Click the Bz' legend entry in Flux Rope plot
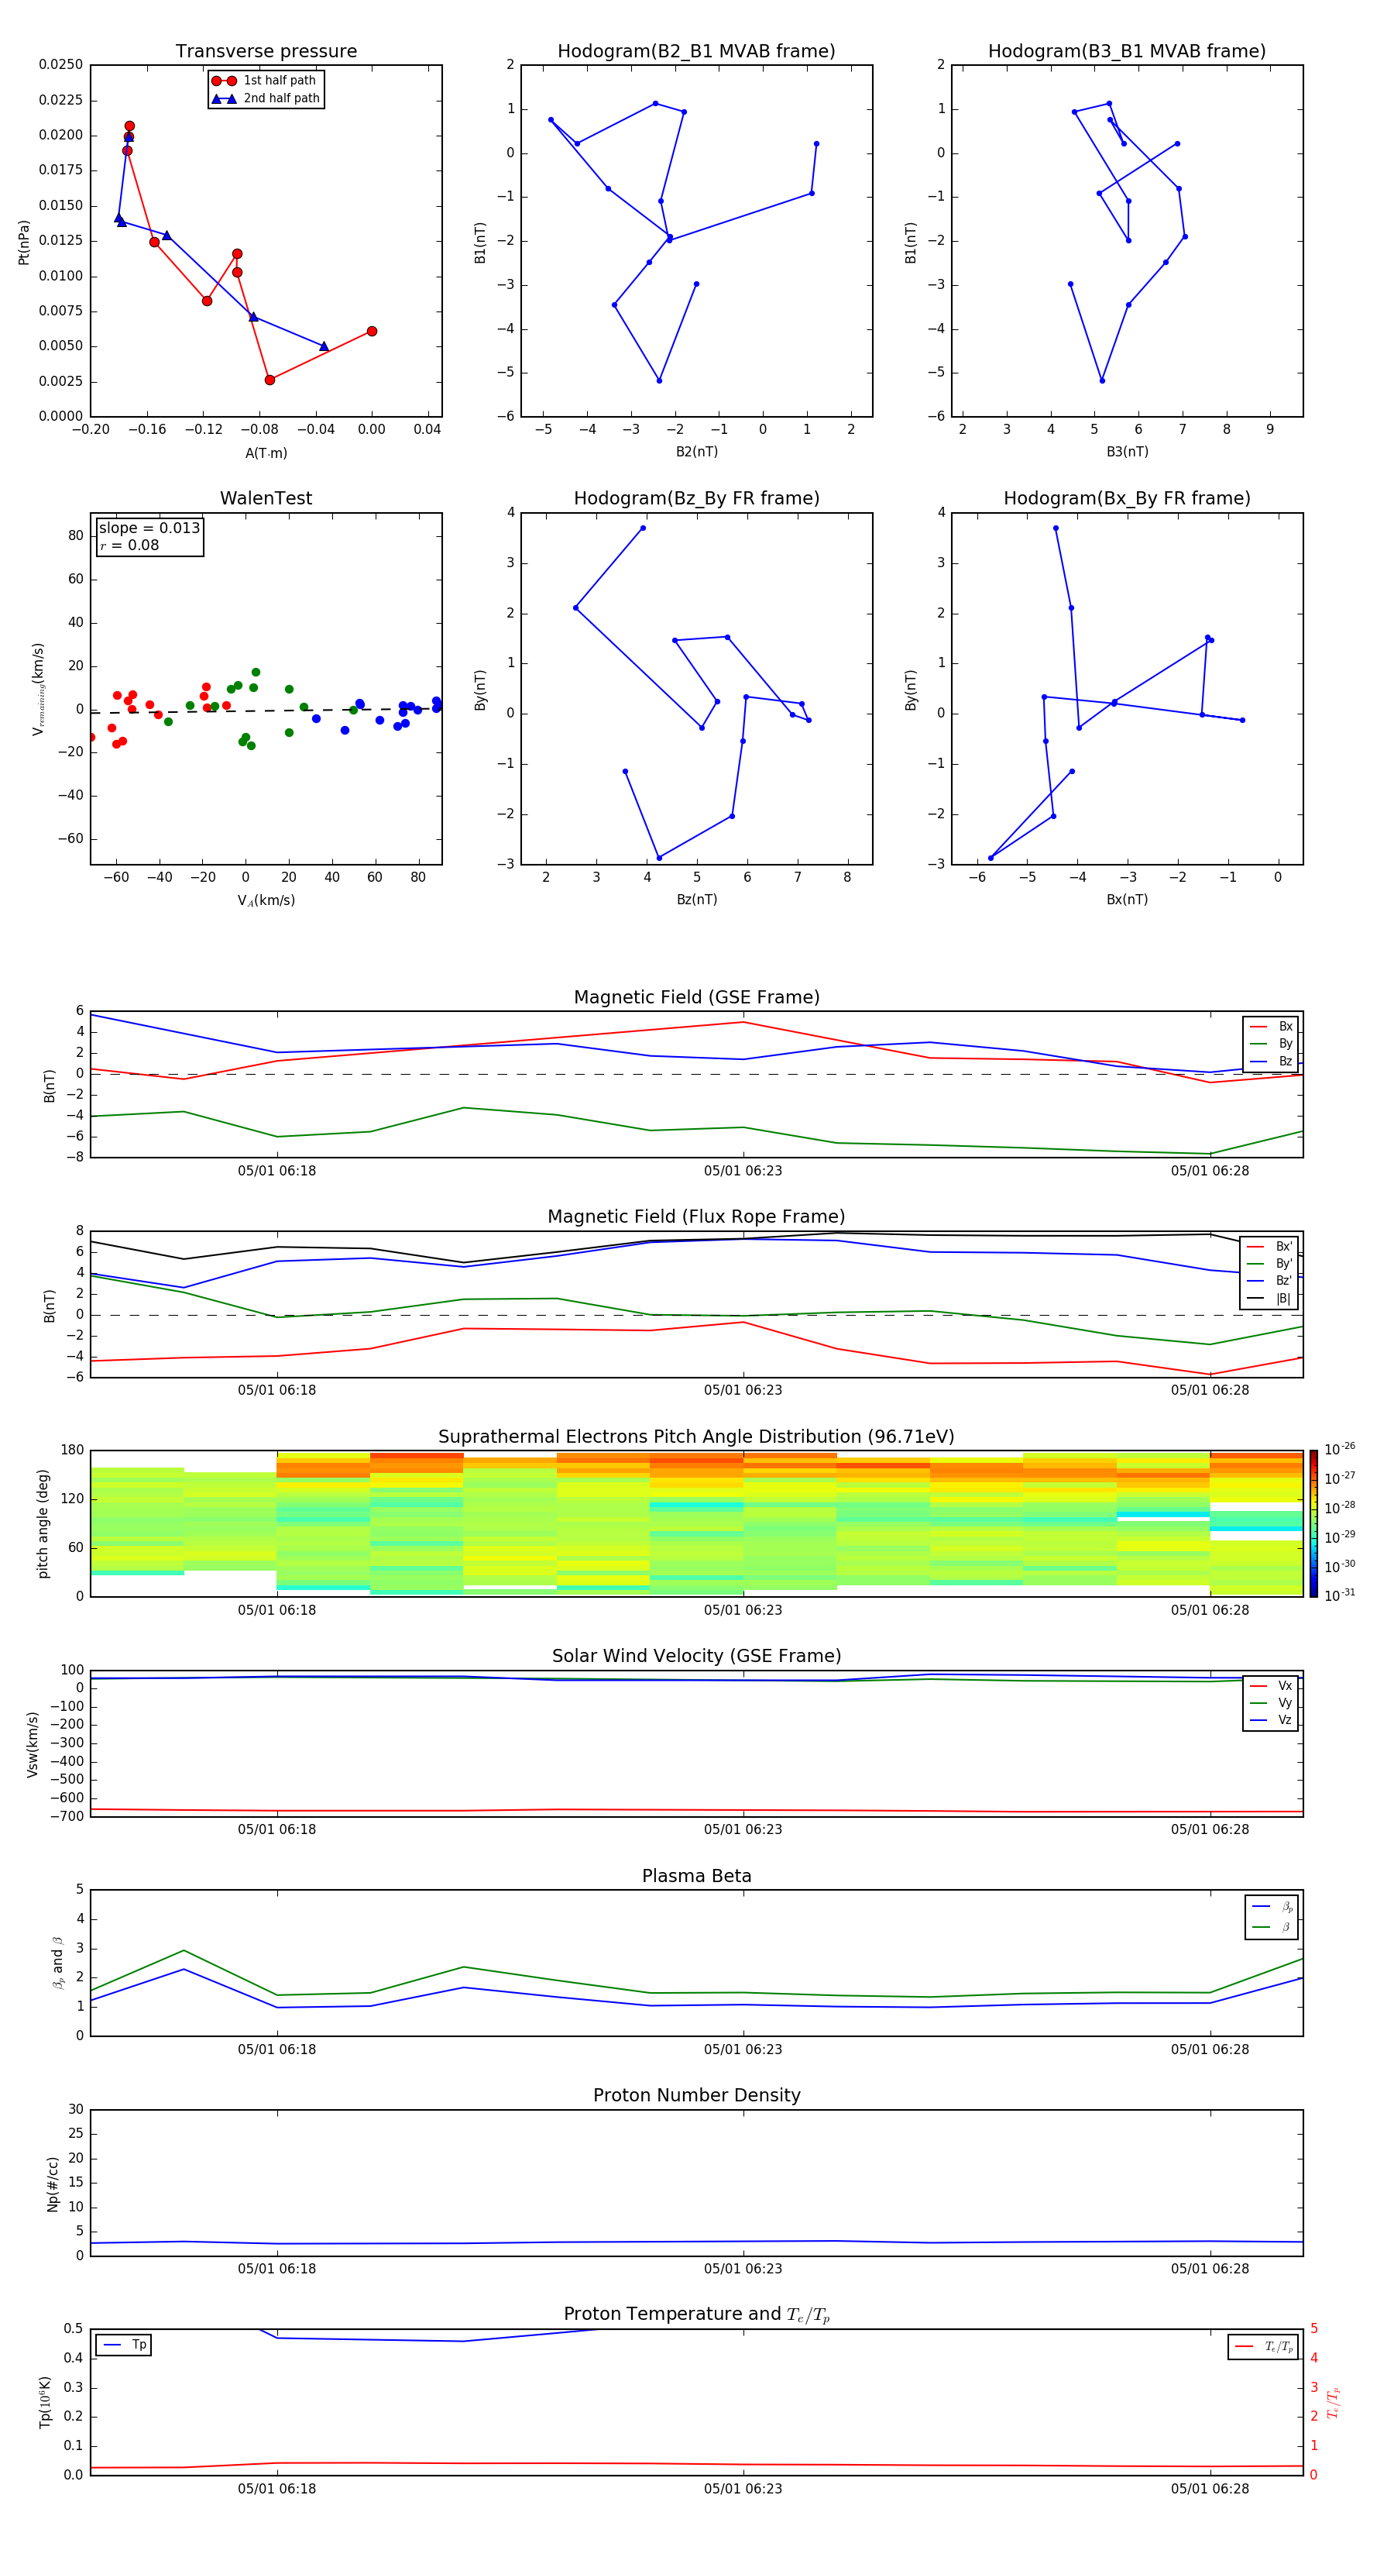The width and height of the screenshot is (1394, 2557). [1270, 1282]
